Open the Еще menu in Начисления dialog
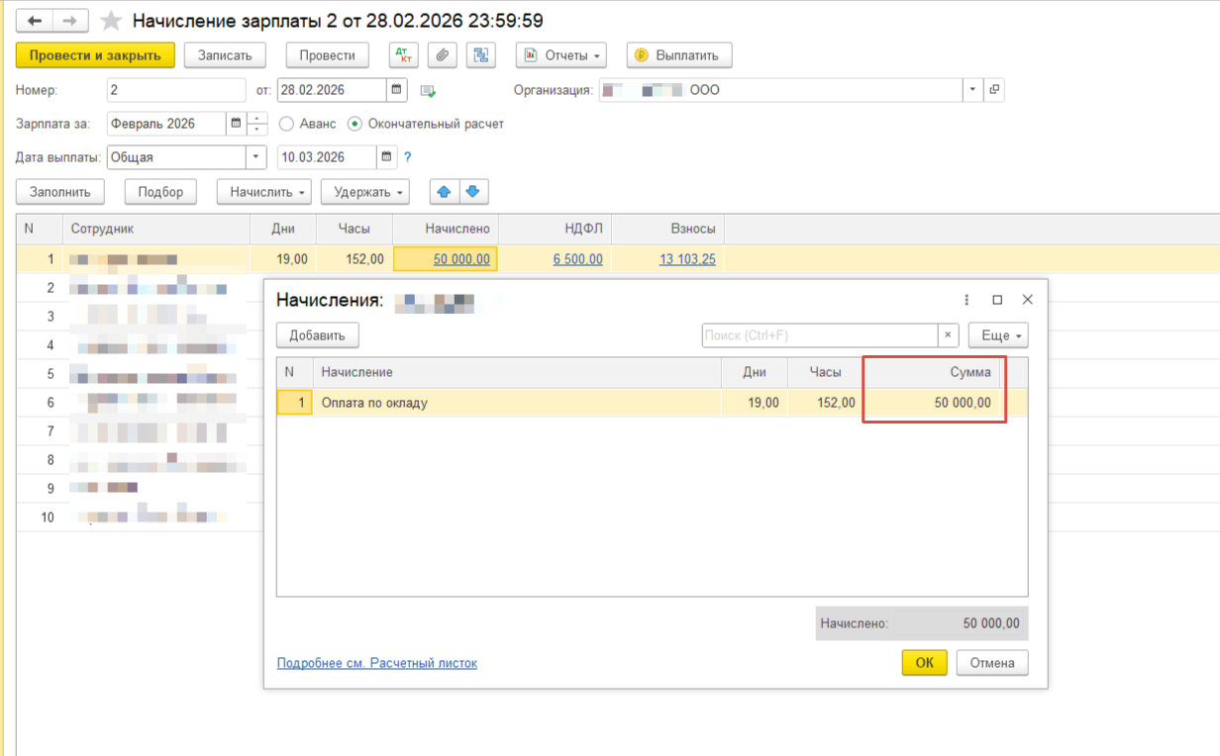The width and height of the screenshot is (1220, 756). (998, 335)
